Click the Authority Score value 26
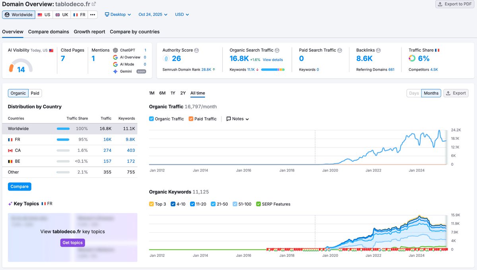The image size is (477, 270). click(x=176, y=59)
